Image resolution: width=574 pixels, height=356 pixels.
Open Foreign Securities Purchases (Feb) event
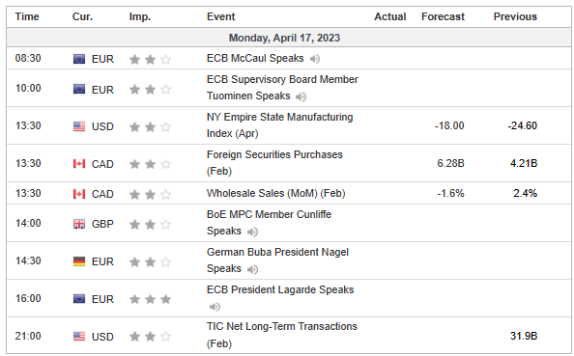[274, 163]
